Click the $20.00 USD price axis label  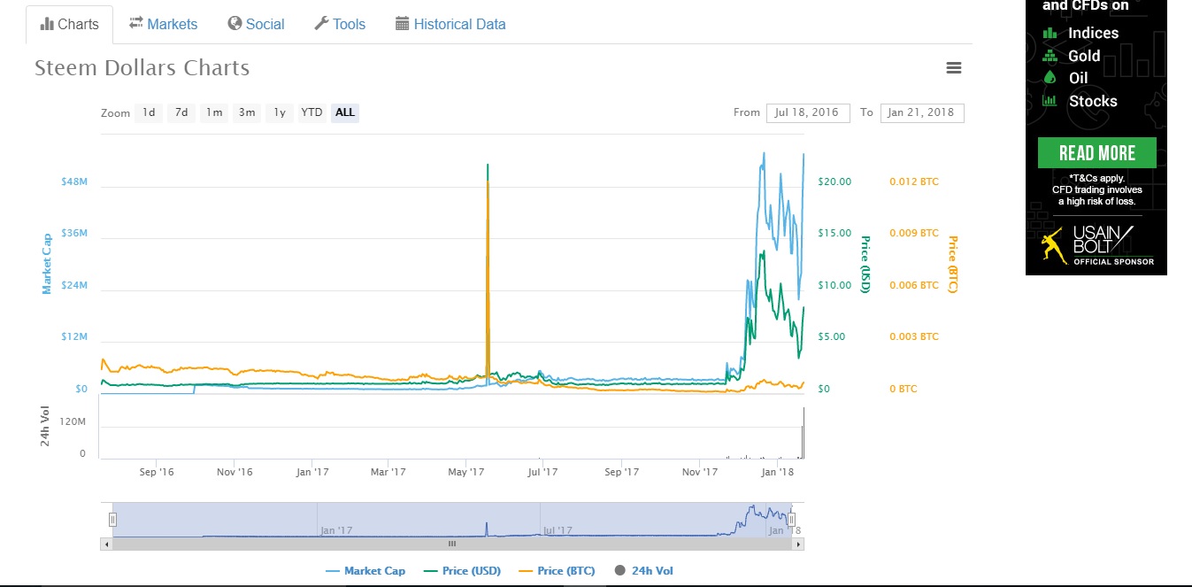click(835, 182)
